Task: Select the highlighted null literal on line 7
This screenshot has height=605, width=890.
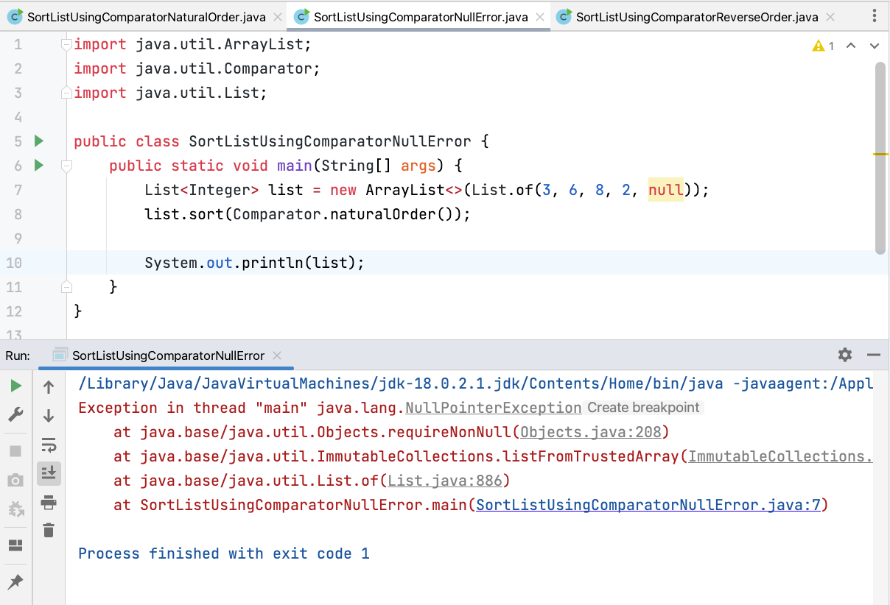Action: tap(665, 189)
